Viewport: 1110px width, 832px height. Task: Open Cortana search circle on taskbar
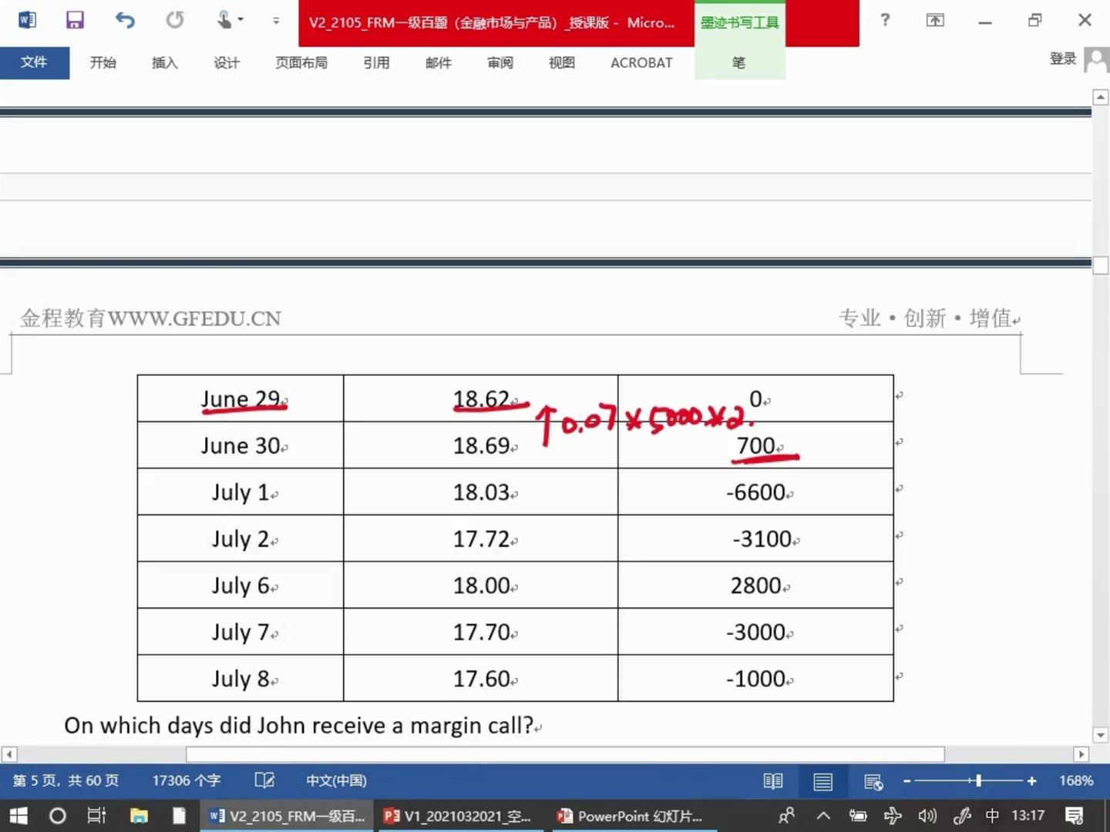pos(57,816)
